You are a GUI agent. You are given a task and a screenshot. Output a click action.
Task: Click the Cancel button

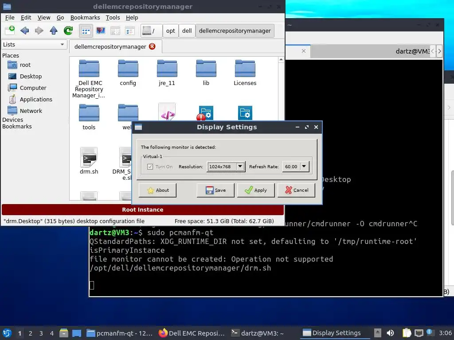(x=296, y=190)
